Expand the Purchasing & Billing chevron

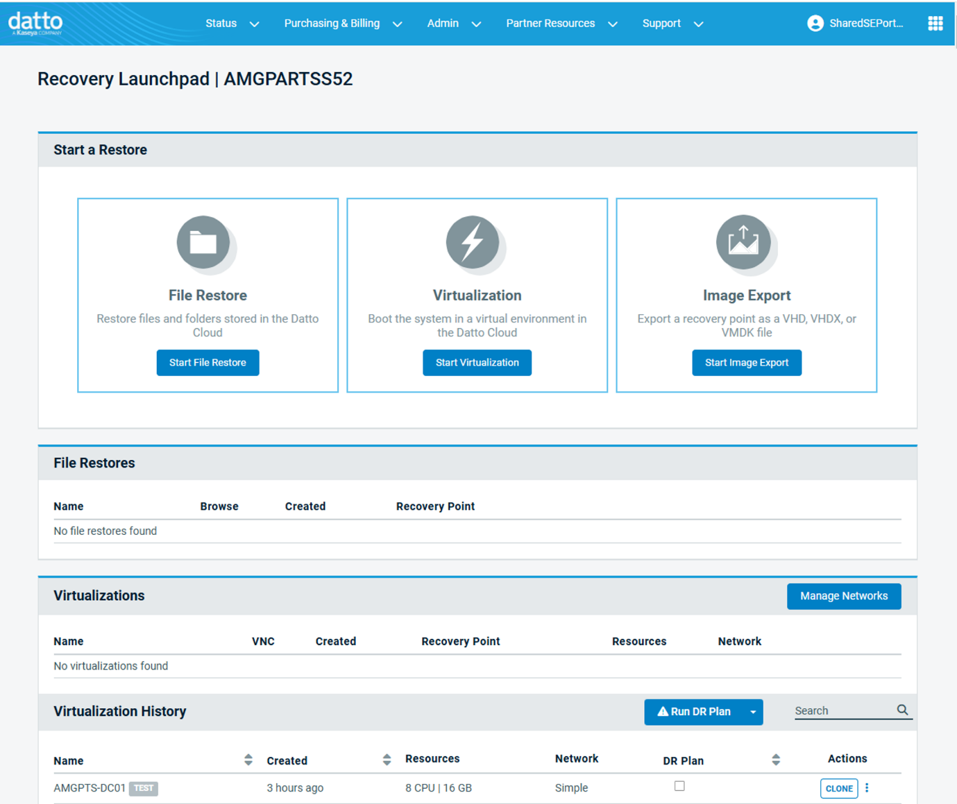coord(398,24)
